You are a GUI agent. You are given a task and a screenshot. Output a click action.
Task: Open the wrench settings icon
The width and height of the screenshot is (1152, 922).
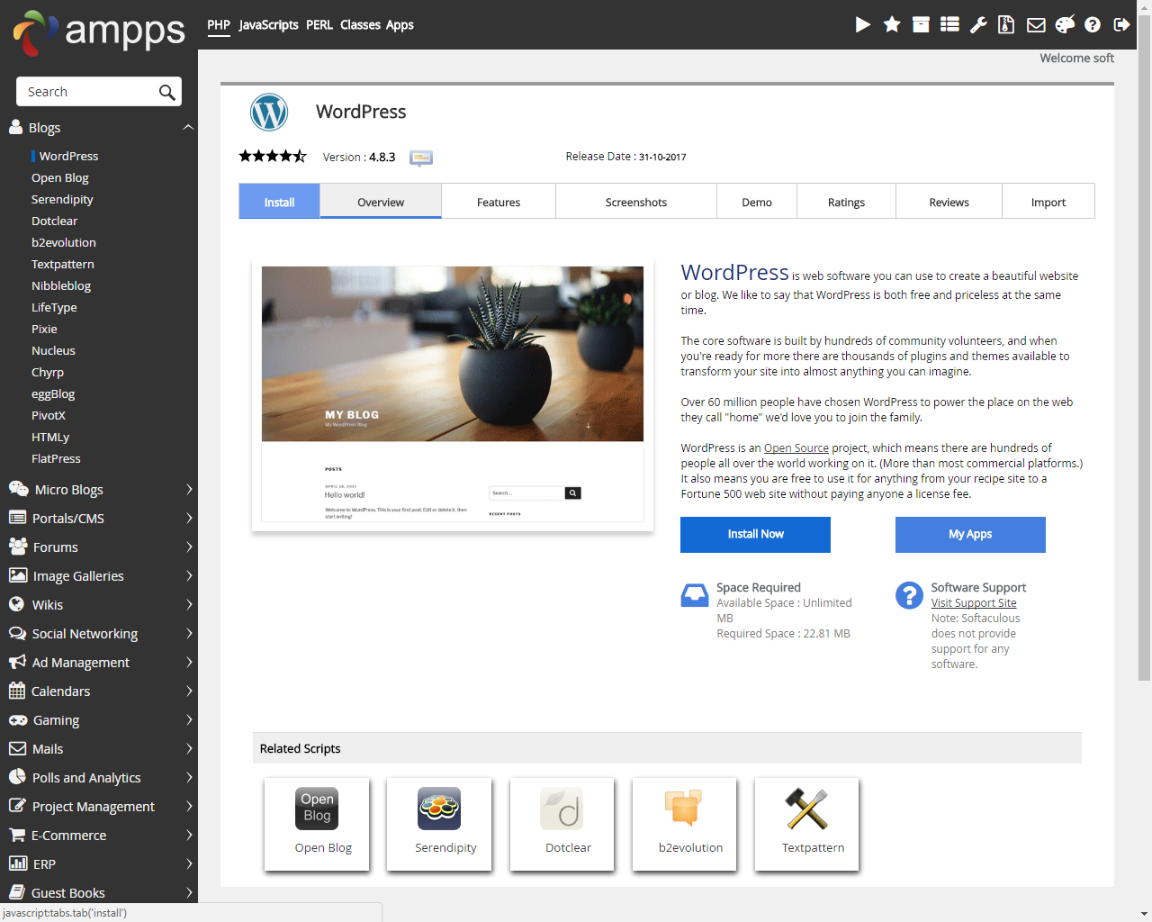tap(978, 24)
